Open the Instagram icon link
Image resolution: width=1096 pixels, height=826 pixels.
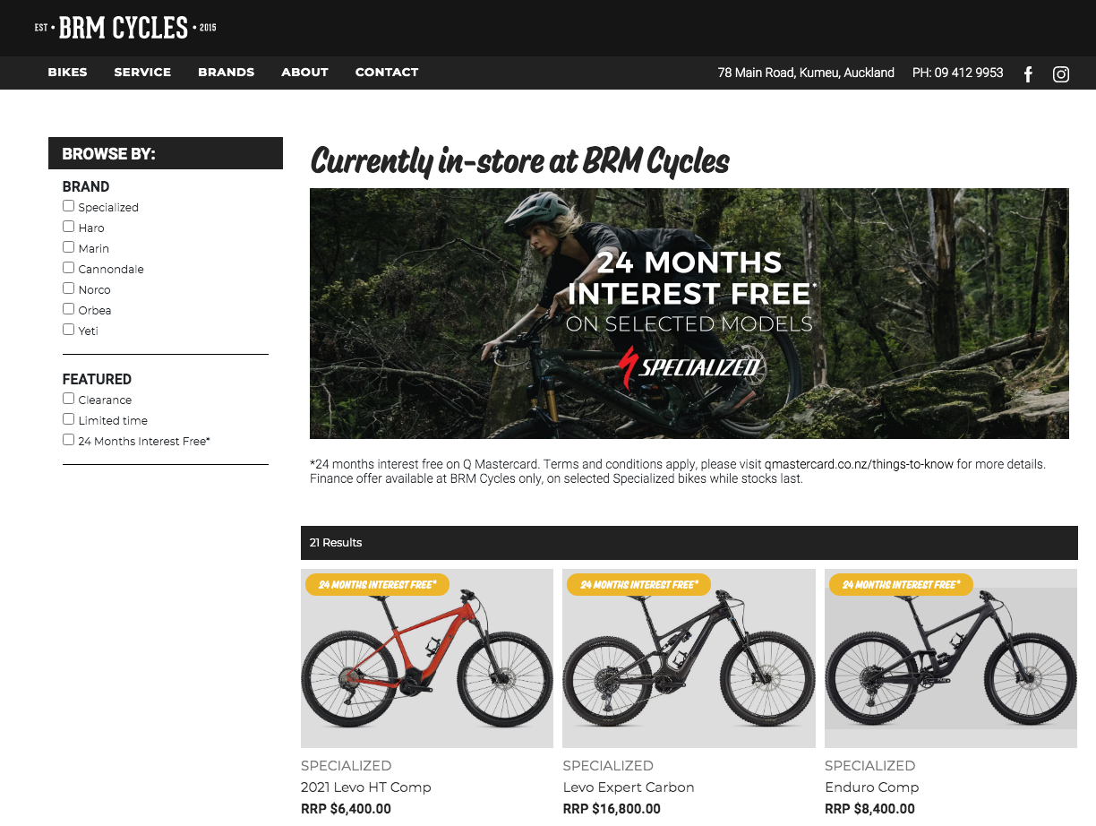pyautogui.click(x=1061, y=74)
